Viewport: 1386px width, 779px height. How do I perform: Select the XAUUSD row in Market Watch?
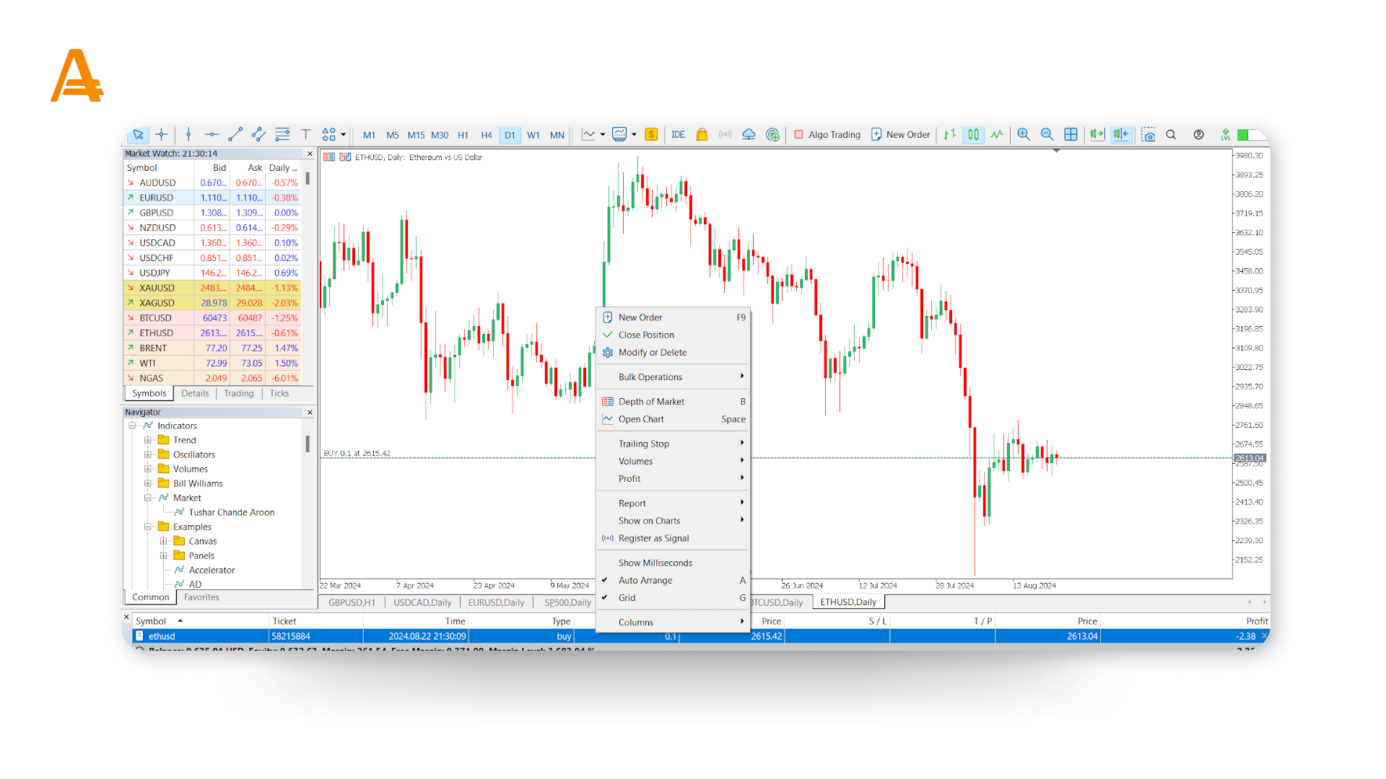(x=157, y=288)
